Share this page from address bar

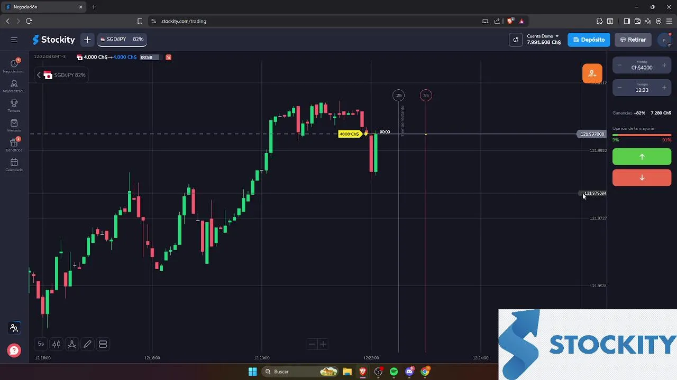click(x=497, y=21)
